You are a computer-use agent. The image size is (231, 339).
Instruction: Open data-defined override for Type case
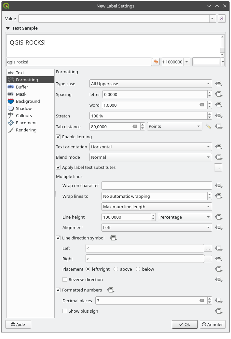pos(219,84)
